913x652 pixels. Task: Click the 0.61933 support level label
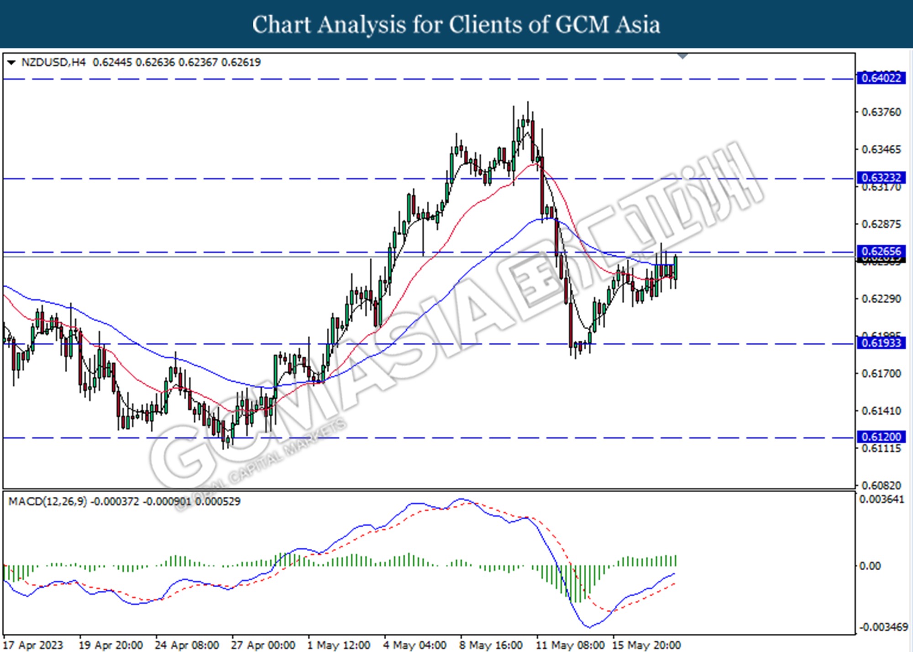[881, 343]
